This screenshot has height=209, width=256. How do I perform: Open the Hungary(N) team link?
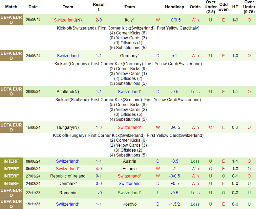pos(68,128)
